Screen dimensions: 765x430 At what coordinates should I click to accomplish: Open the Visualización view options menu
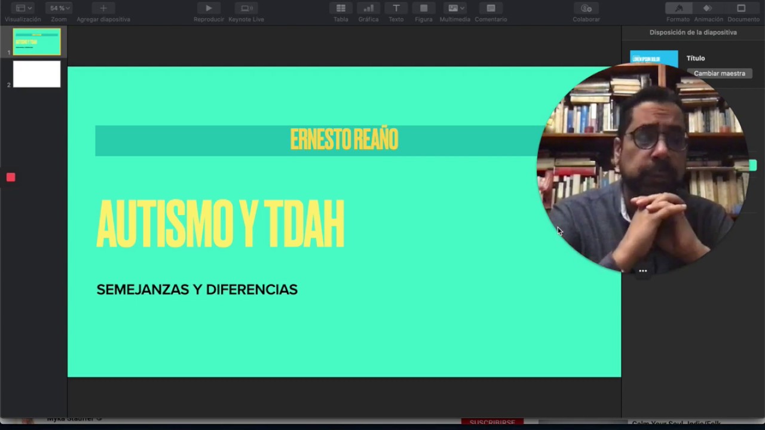24,8
